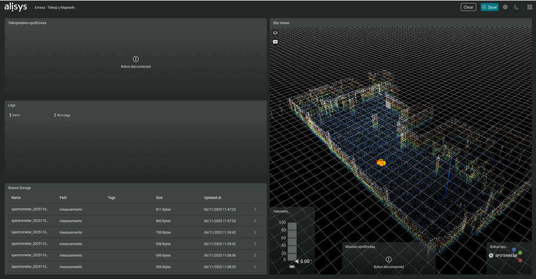536x279 pixels.
Task: Open the layers icon in Site Viewer
Action: point(275,33)
